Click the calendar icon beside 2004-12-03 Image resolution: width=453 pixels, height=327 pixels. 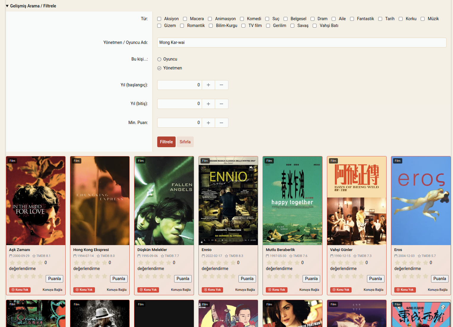(396, 256)
